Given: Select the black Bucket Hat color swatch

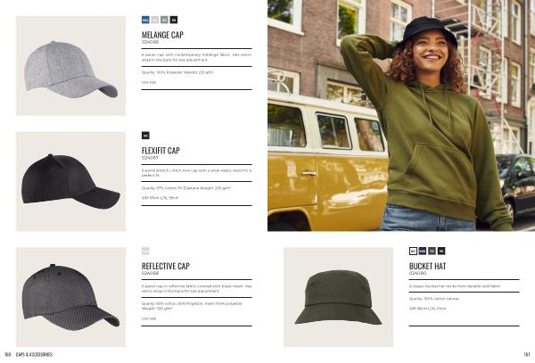Looking at the screenshot, I should 441,252.
